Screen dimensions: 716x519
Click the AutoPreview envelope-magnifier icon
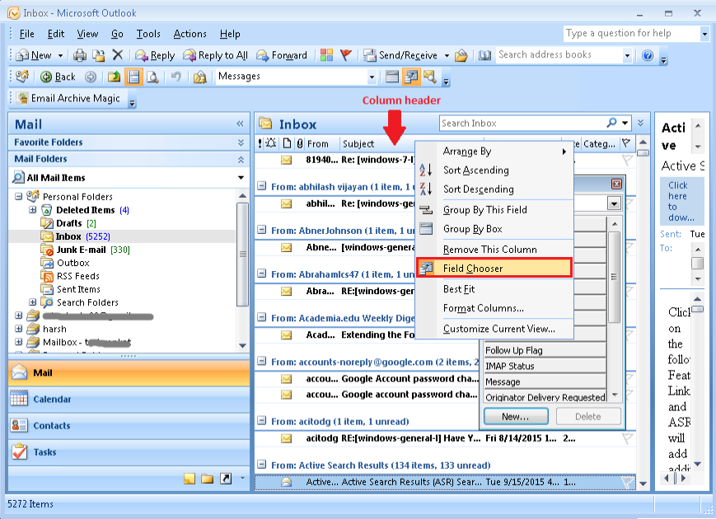[430, 77]
